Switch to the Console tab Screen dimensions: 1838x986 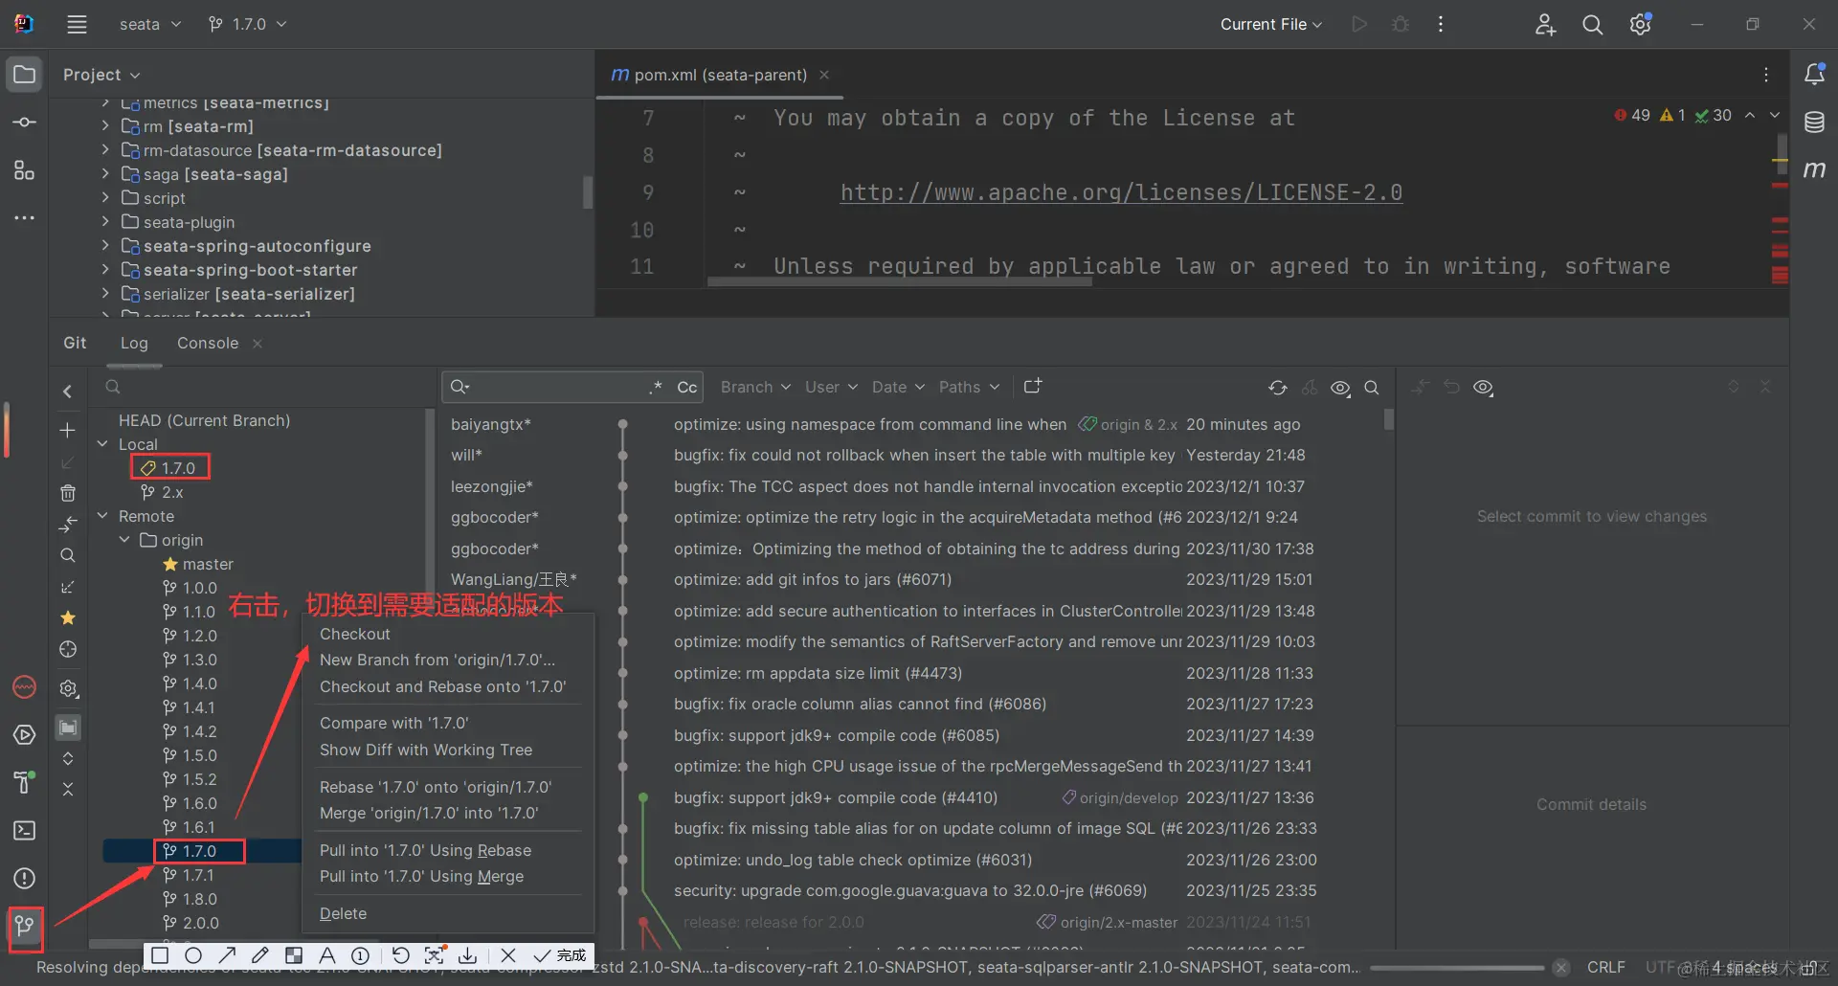click(x=208, y=343)
